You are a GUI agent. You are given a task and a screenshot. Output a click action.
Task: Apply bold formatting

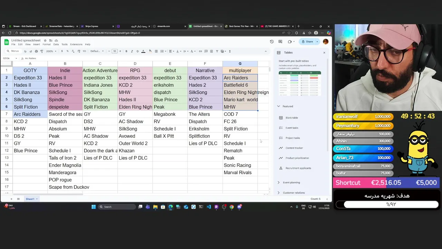pos(126,51)
